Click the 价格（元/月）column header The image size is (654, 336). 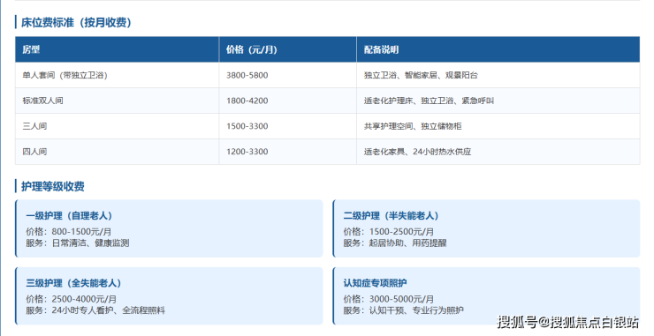click(288, 49)
